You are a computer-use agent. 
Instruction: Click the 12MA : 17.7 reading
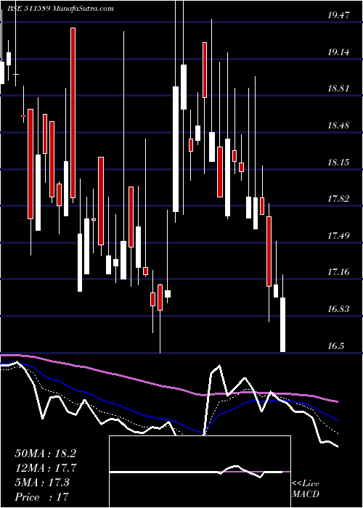click(x=45, y=468)
